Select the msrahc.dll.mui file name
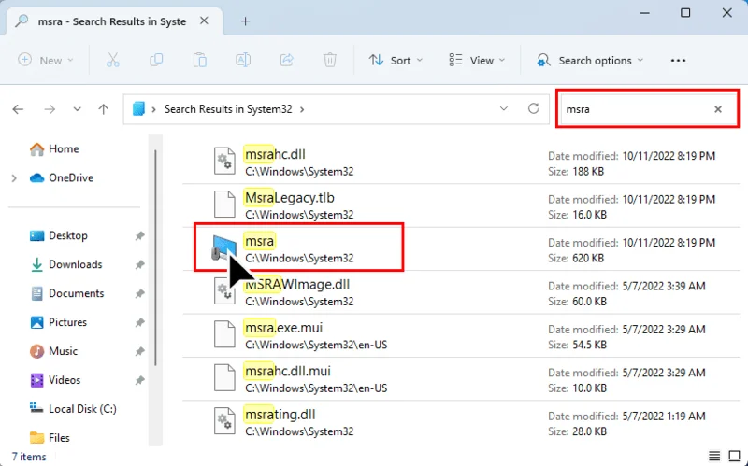Image resolution: width=748 pixels, height=466 pixels. click(288, 371)
